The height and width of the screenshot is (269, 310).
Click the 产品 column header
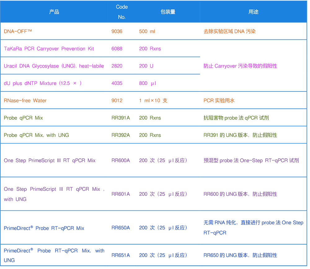(54, 12)
